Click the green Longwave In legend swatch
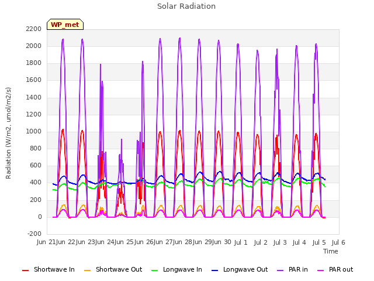This screenshot has width=374, height=281. (x=154, y=270)
